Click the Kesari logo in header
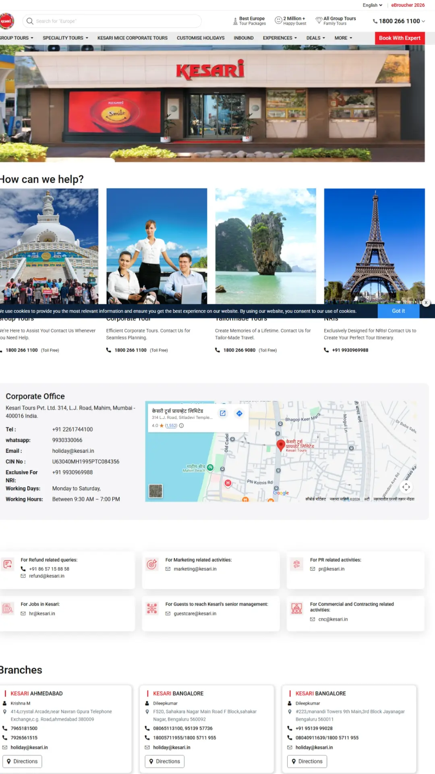 [x=6, y=21]
